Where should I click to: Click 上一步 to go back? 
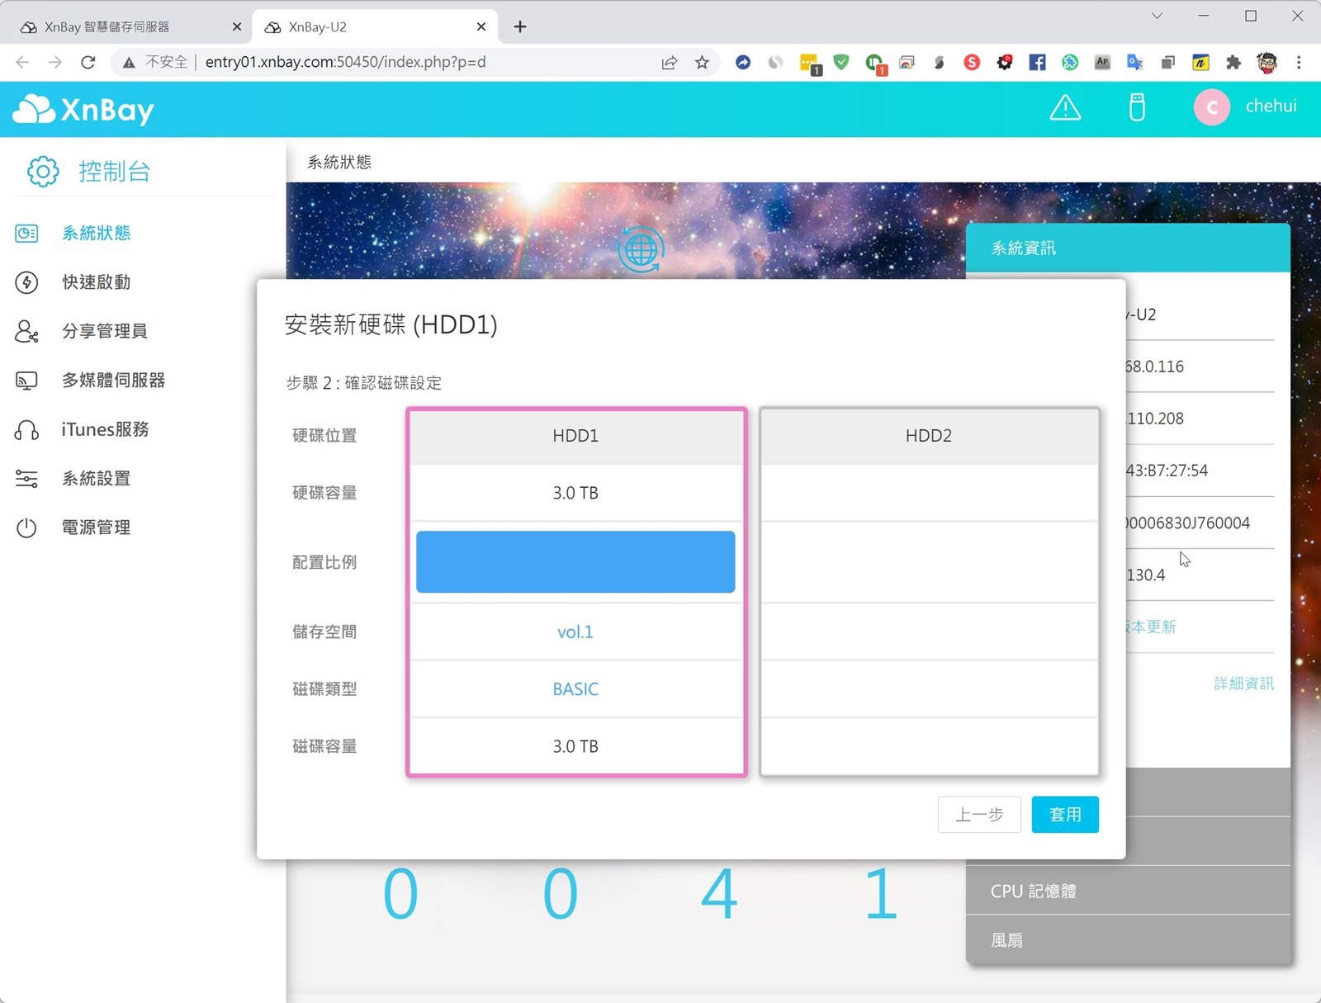click(x=978, y=815)
